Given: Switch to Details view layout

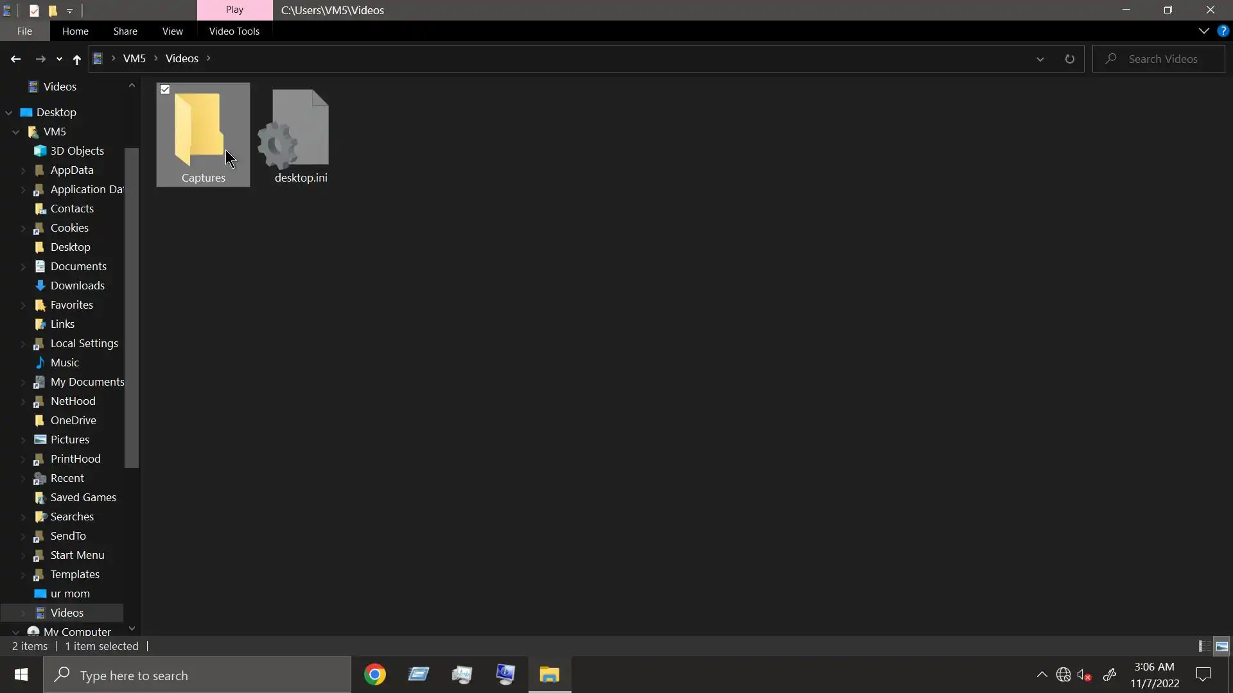Looking at the screenshot, I should pyautogui.click(x=1205, y=646).
